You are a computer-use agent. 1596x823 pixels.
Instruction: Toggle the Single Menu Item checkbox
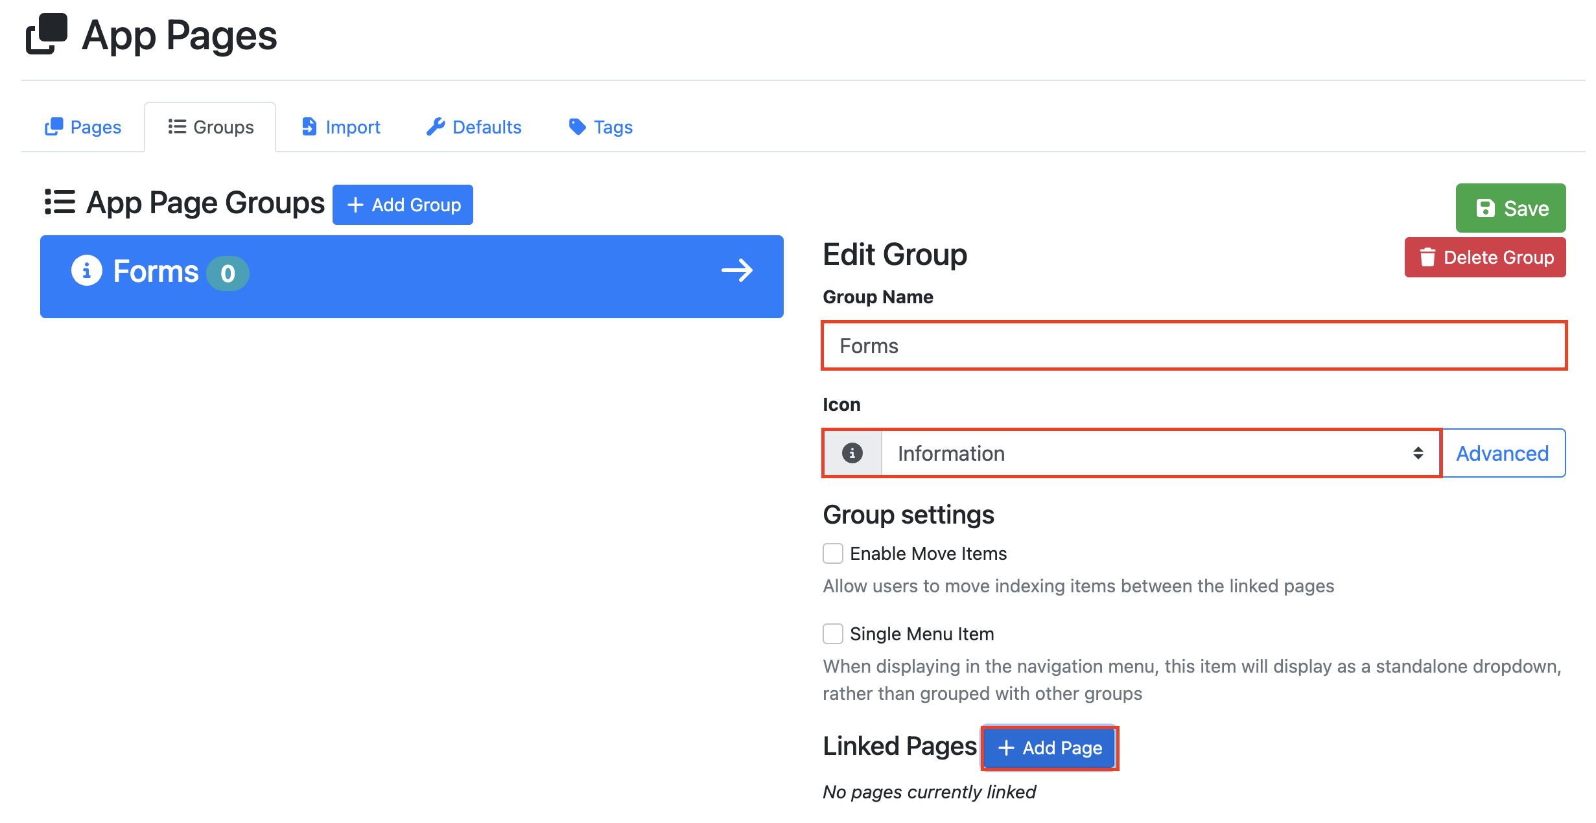[833, 634]
